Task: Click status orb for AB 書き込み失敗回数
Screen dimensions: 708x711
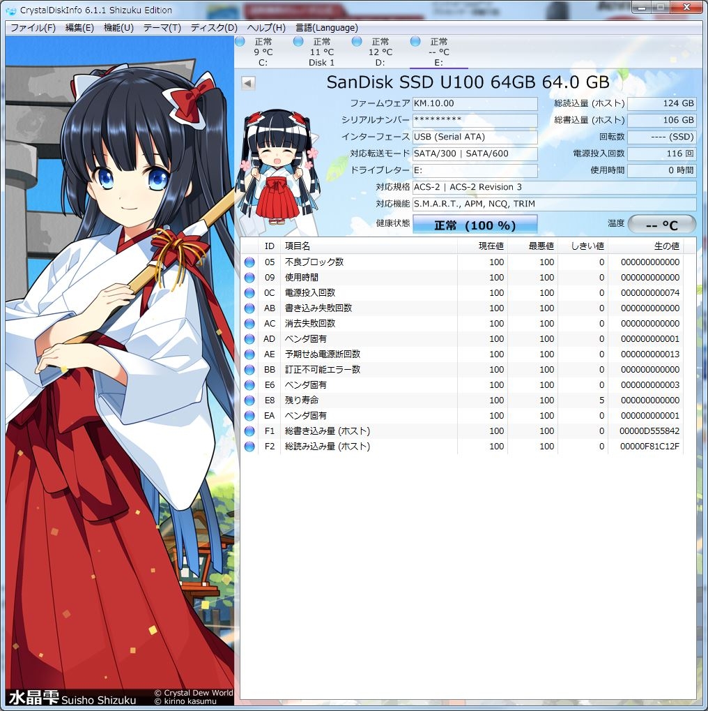Action: pos(249,308)
